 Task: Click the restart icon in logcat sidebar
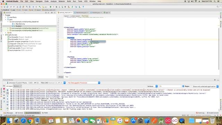pyautogui.click(x=8, y=108)
